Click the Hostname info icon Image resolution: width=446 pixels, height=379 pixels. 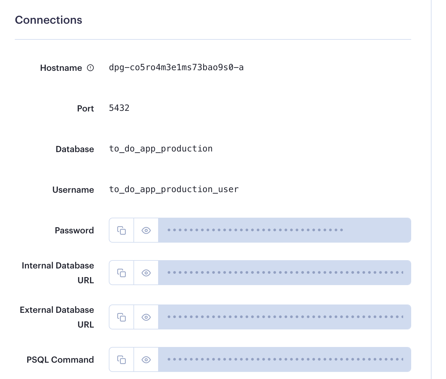coord(90,68)
